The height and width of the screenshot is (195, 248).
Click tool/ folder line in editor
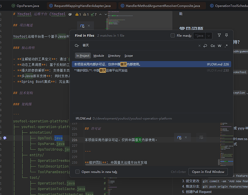pyautogui.click(x=34, y=177)
